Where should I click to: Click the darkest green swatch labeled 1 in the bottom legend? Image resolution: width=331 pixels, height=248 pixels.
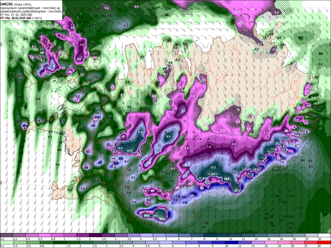point(59,243)
